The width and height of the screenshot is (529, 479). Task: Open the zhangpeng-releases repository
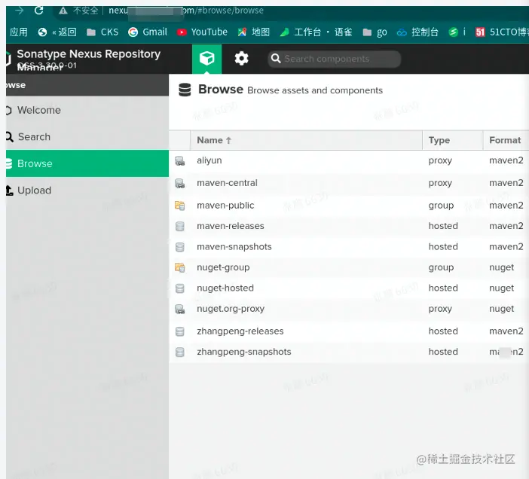(240, 331)
